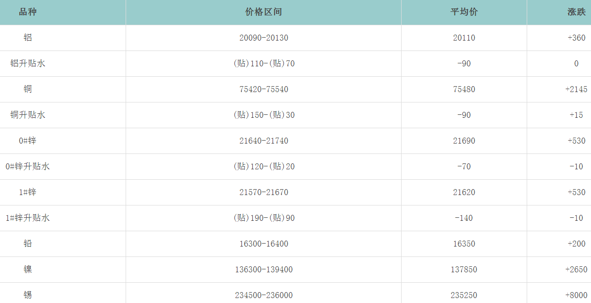Click the 铅 product name cell
This screenshot has width=591, height=303.
tap(28, 244)
